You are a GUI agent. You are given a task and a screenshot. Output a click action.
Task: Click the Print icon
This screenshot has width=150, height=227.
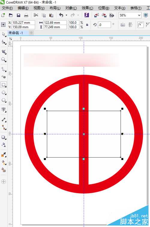26,15
